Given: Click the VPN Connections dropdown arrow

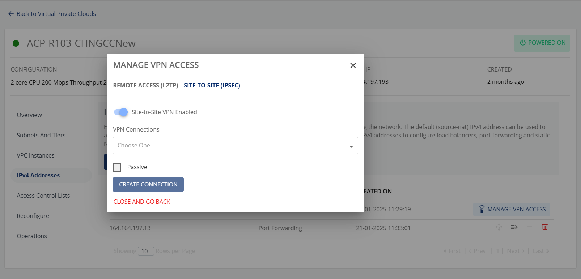Looking at the screenshot, I should [x=351, y=146].
